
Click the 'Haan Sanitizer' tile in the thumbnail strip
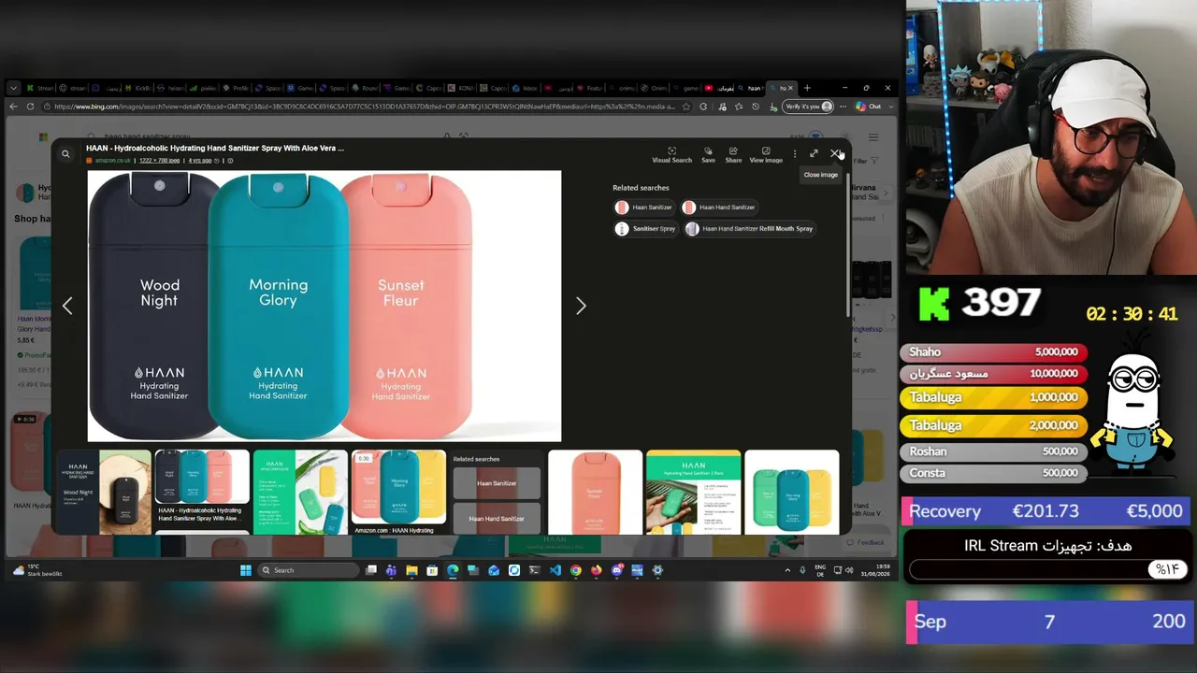(x=497, y=483)
